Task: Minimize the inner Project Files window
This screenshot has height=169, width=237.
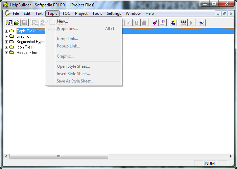Action: [x=218, y=14]
